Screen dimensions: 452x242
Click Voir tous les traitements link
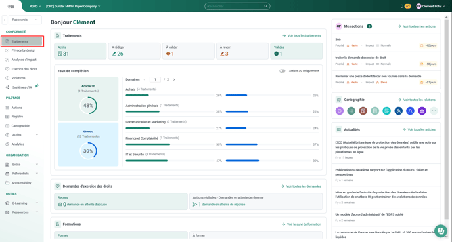coord(302,35)
